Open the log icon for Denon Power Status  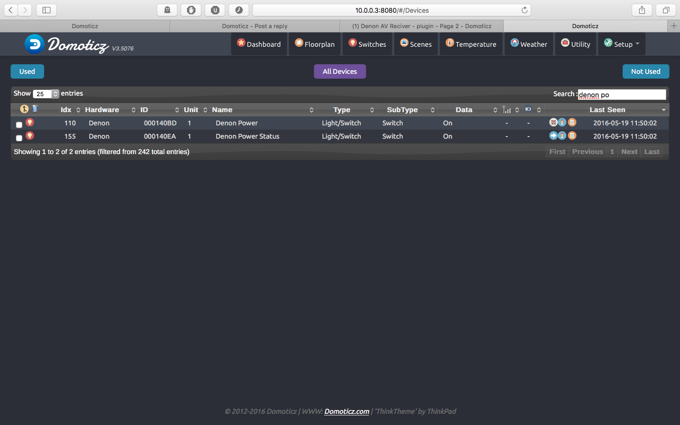[x=572, y=135]
